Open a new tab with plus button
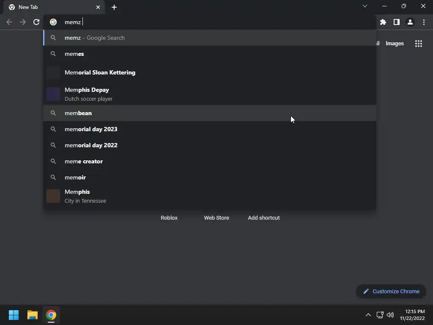The width and height of the screenshot is (433, 325). point(114,7)
